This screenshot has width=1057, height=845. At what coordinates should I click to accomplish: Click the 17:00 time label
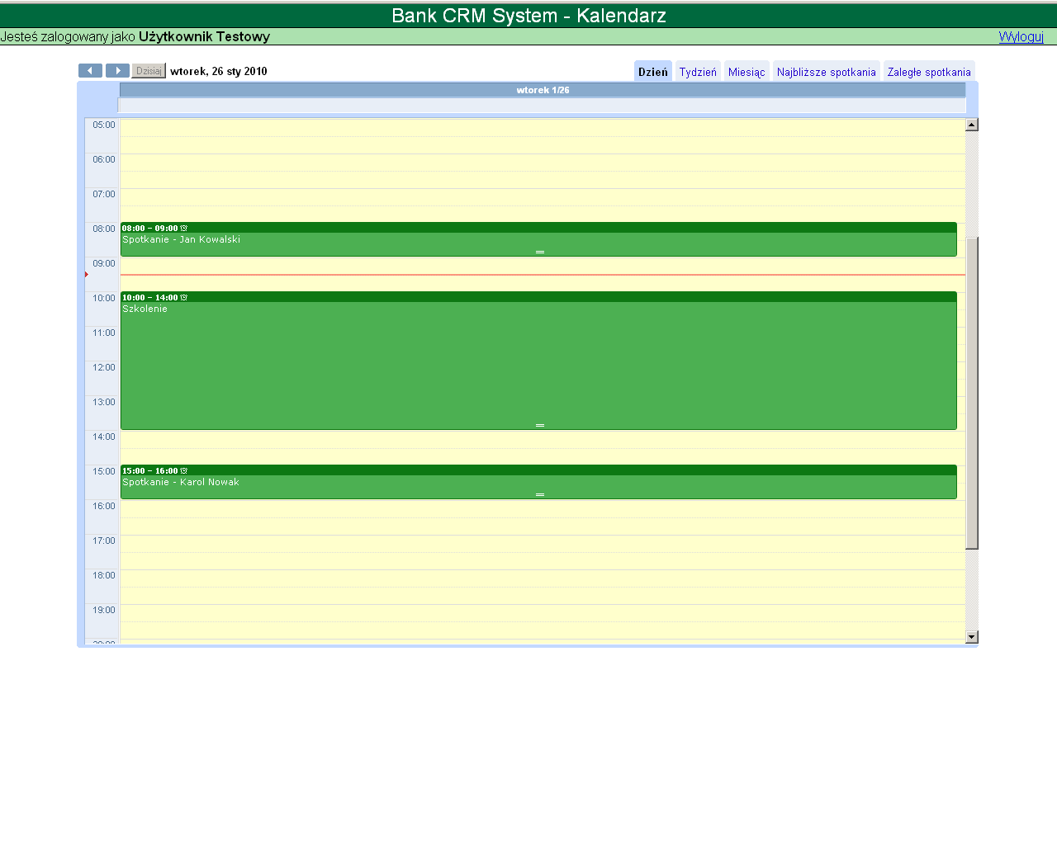coord(104,541)
